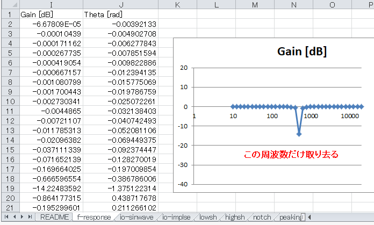The image size is (374, 225).
Task: Click the Gain [dB] chart title
Action: (302, 51)
